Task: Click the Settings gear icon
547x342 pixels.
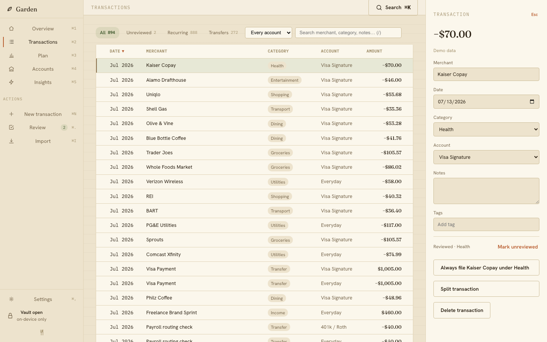Action: point(11,299)
